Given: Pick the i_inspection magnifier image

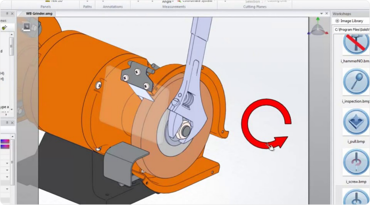Looking at the screenshot, I should (356, 81).
